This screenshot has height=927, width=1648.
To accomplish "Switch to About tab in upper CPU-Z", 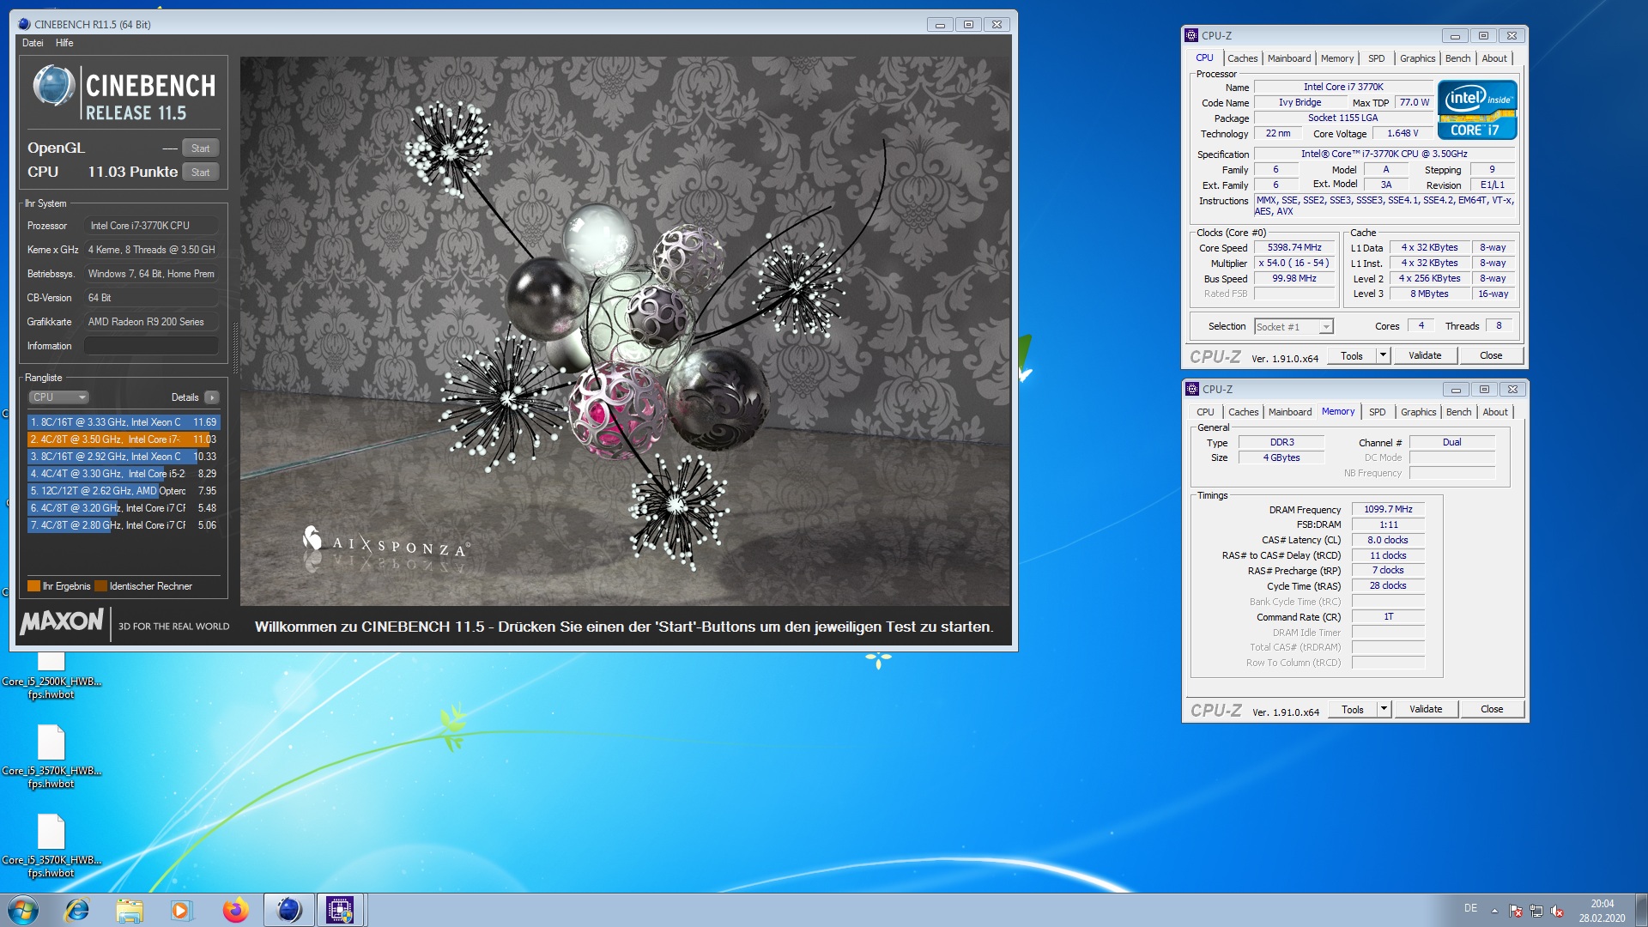I will point(1494,58).
